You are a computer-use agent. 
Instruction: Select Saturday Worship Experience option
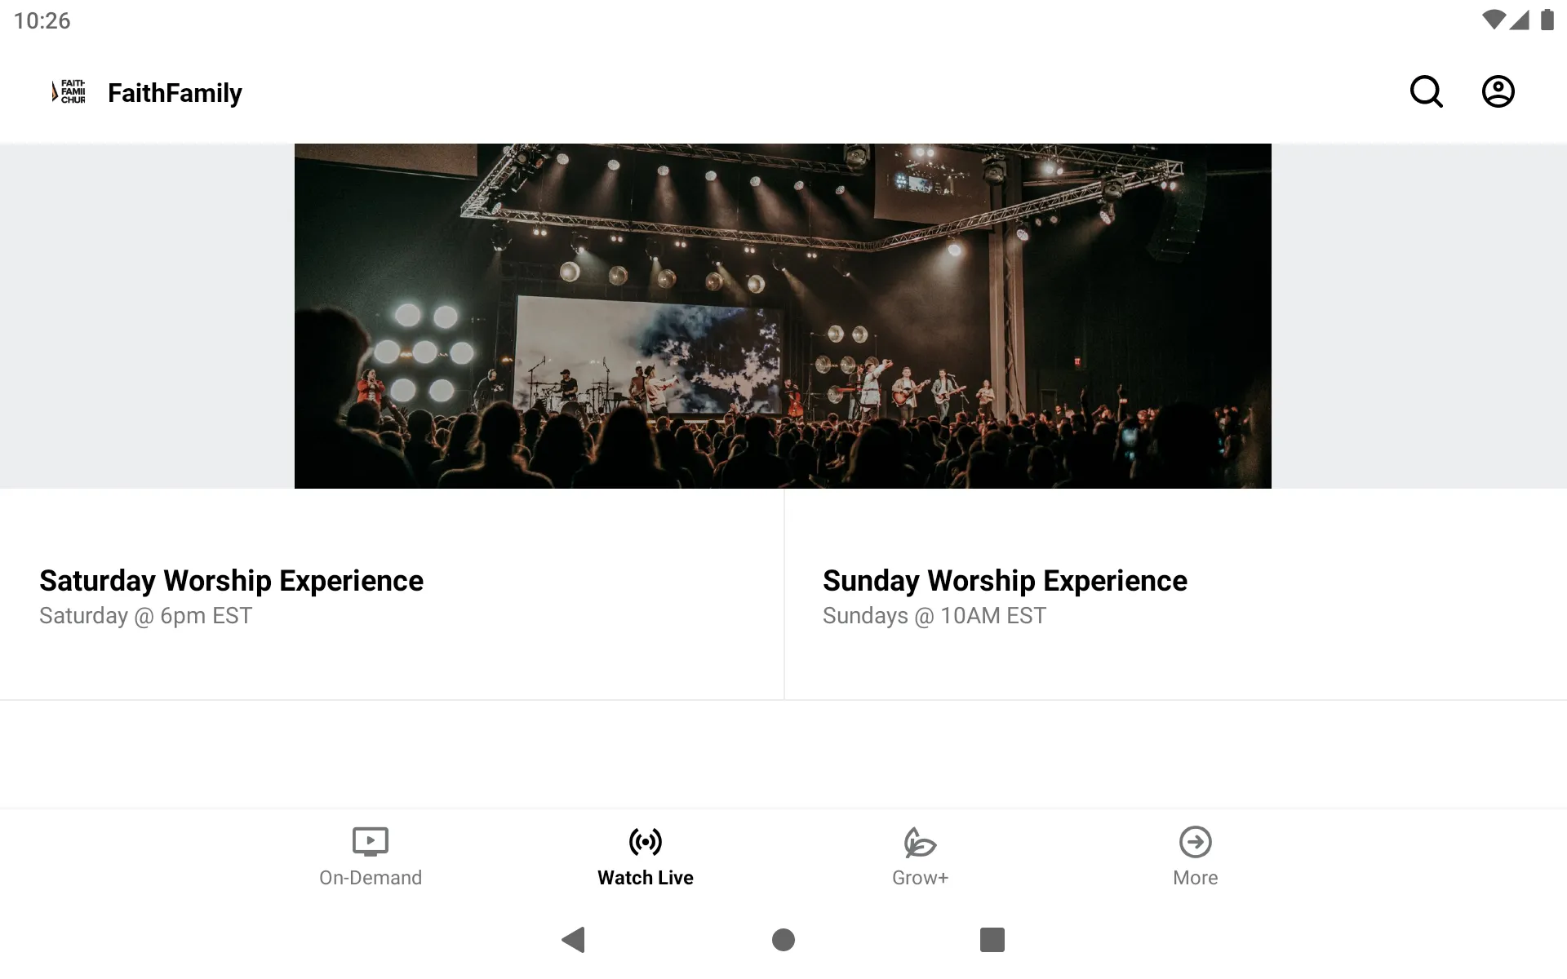231,580
